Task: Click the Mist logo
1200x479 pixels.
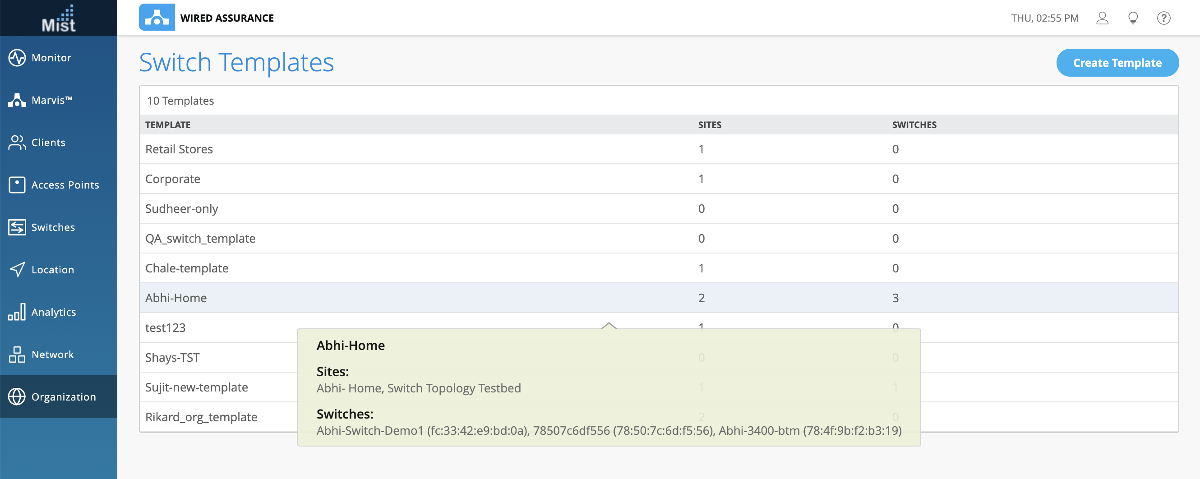Action: pos(59,18)
